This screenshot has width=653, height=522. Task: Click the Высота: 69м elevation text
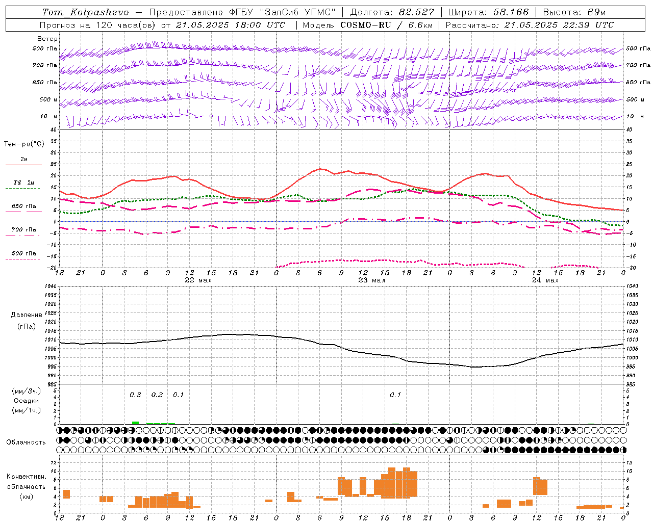574,12
